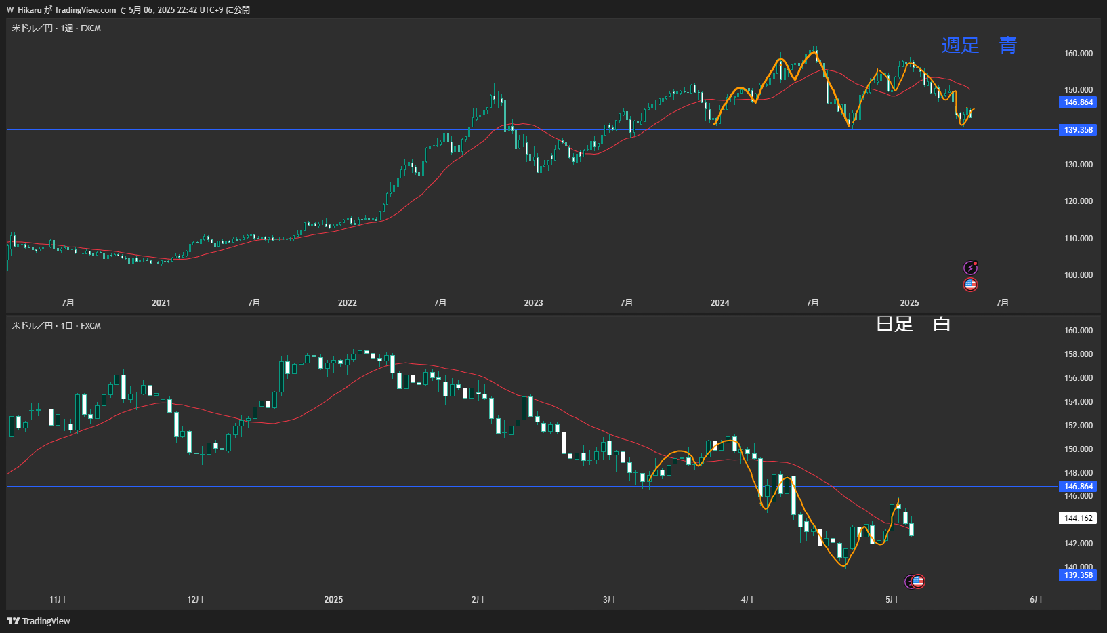Click the 日足 白 annotation text

pos(913,324)
